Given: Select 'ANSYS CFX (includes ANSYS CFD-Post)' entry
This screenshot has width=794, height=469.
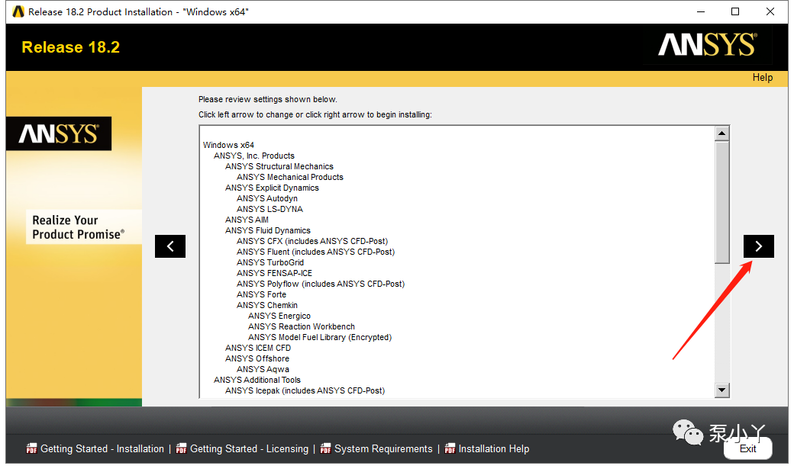Looking at the screenshot, I should 312,241.
